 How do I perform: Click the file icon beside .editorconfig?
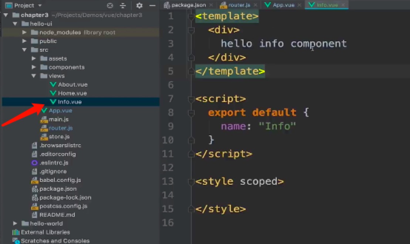click(34, 154)
